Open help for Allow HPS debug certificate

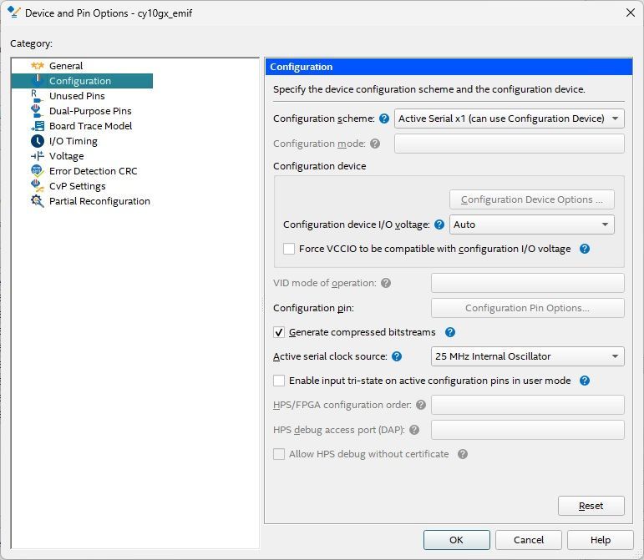point(463,454)
